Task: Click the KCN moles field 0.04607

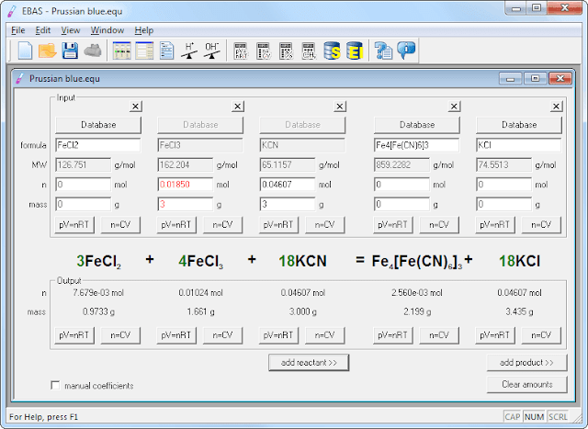Action: (288, 185)
